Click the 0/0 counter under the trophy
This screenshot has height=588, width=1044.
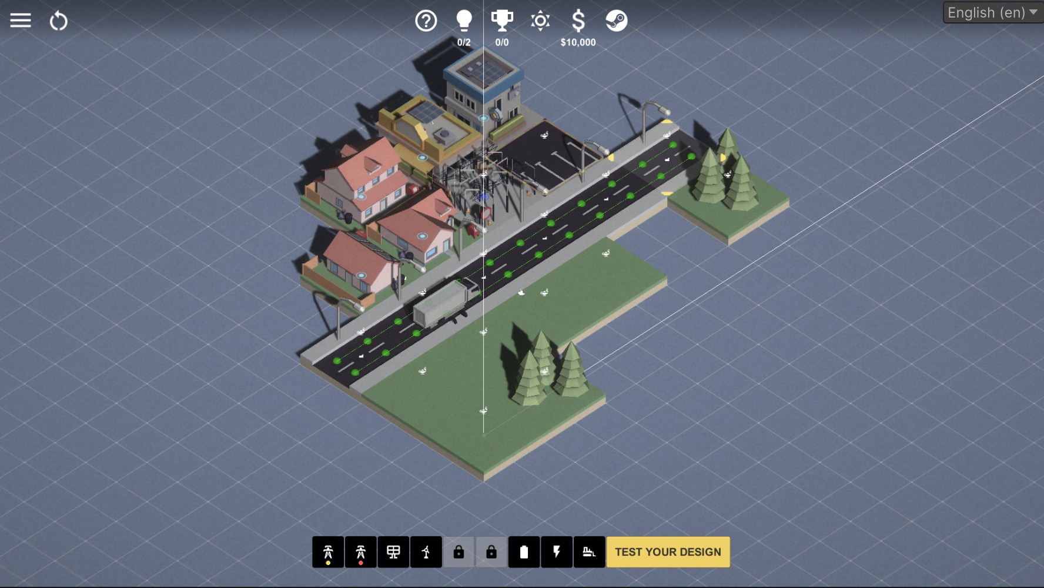tap(502, 42)
